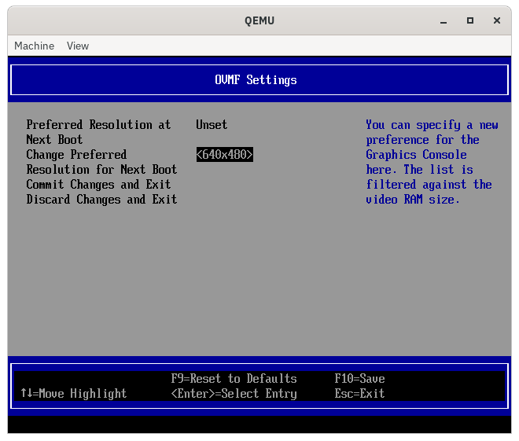
Task: Maximize the QEMU window
Action: point(470,21)
